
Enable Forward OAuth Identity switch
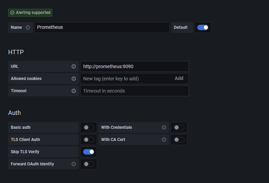pos(89,164)
